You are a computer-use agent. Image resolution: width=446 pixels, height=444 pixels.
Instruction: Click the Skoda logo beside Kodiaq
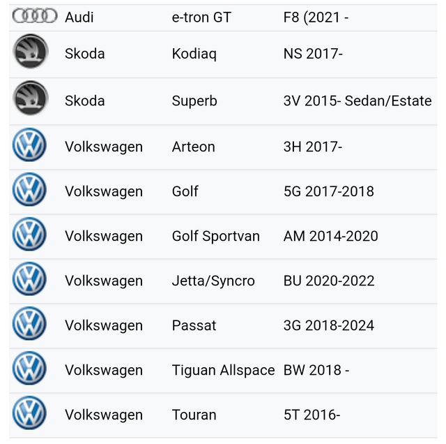[30, 52]
